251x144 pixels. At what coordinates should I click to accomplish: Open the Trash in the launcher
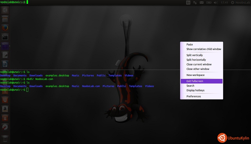click(x=5, y=138)
